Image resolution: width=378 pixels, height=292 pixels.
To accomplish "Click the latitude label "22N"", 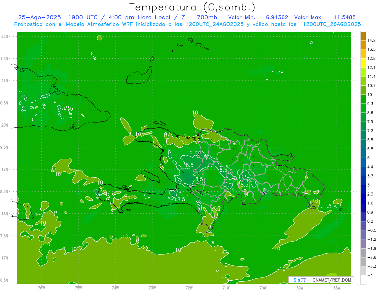I will click(x=5, y=37).
